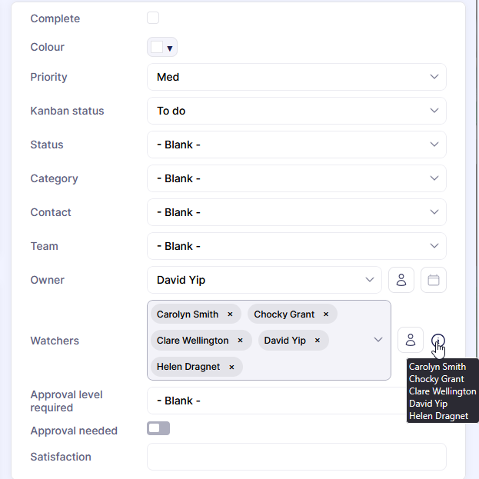Open the Contact dropdown
Screen dimensions: 479x479
click(296, 212)
